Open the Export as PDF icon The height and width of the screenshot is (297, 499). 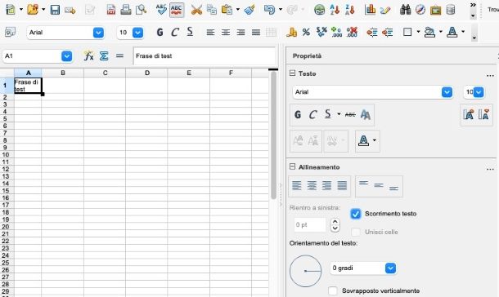tap(110, 10)
